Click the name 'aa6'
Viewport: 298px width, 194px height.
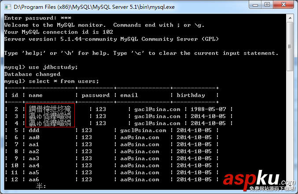point(34,180)
